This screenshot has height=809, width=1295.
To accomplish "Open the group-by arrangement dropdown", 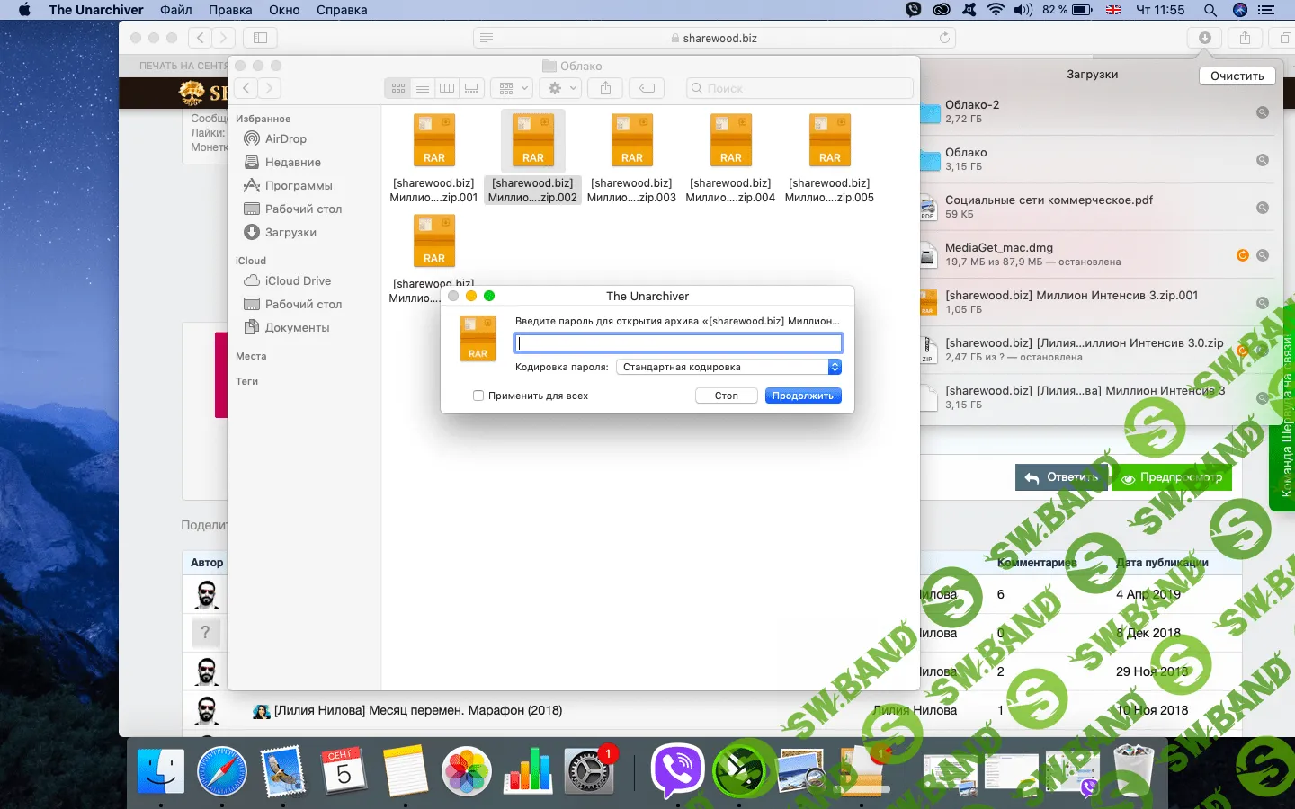I will (514, 88).
